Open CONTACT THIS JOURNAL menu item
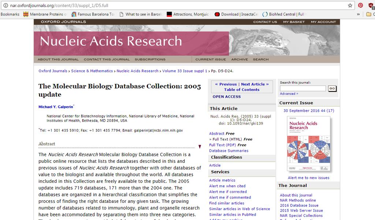This screenshot has height=220, width=375. pos(107,59)
